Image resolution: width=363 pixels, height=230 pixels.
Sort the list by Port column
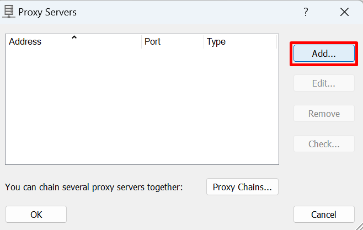pyautogui.click(x=173, y=42)
